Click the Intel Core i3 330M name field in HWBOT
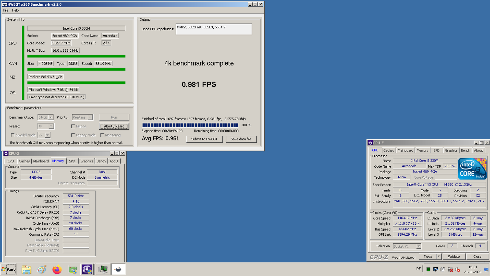 click(76, 28)
